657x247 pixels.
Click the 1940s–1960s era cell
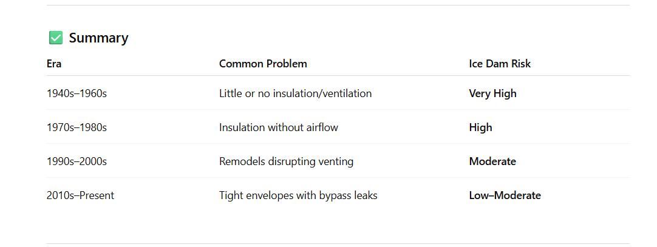click(x=77, y=93)
